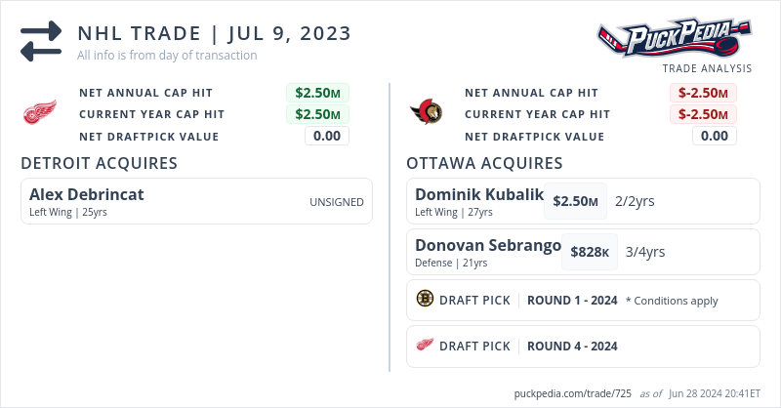
Task: Click the Boston Bruins draft pick logo
Action: point(425,300)
